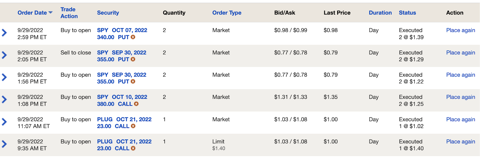Click the orange icon beside SPY 380.00 CALL
The width and height of the screenshot is (480, 160).
click(x=136, y=104)
